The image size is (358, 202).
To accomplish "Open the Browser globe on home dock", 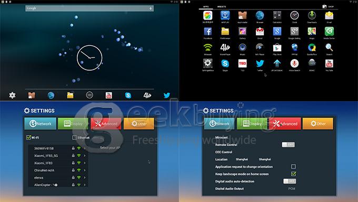I will [51, 95].
